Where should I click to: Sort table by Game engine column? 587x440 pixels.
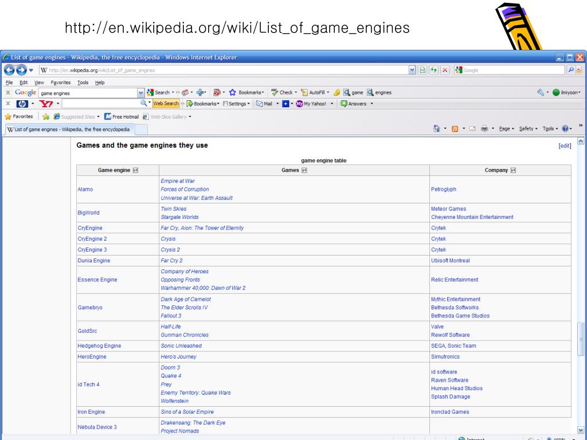coord(135,170)
